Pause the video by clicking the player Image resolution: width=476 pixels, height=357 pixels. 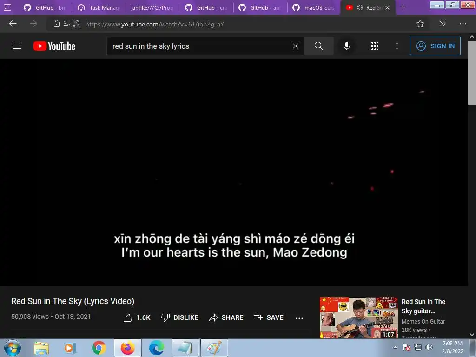(x=234, y=172)
